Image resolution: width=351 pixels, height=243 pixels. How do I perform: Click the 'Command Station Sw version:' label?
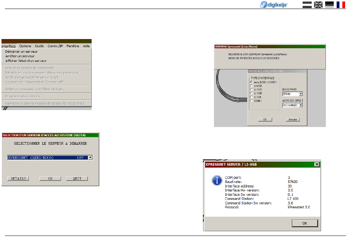click(248, 203)
